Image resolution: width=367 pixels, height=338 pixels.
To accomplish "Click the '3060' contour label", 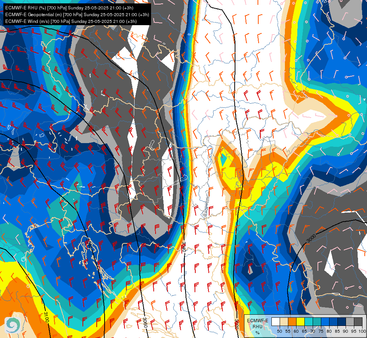I will click(145, 323).
